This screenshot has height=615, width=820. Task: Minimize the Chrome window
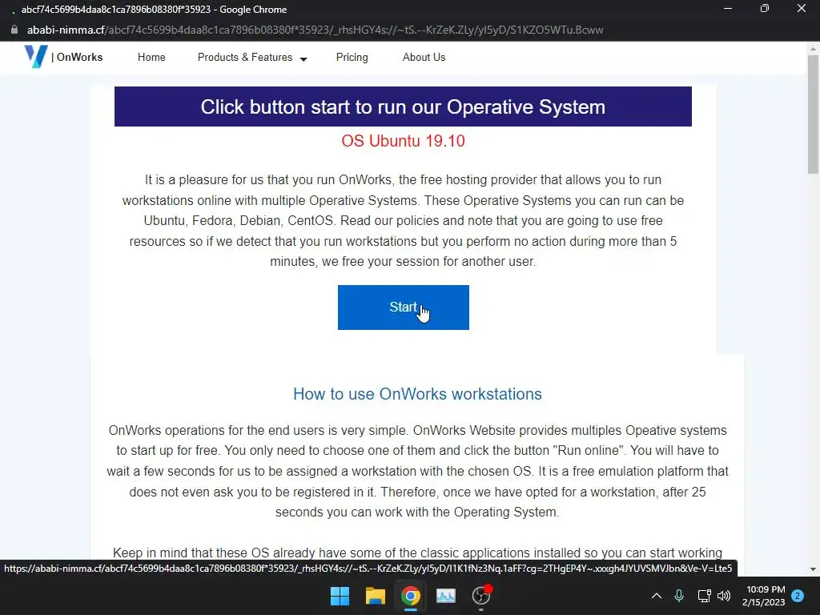pos(727,8)
